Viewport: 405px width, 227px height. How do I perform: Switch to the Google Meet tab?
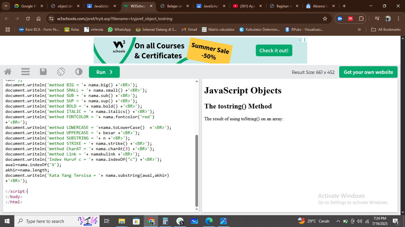pos(28,6)
